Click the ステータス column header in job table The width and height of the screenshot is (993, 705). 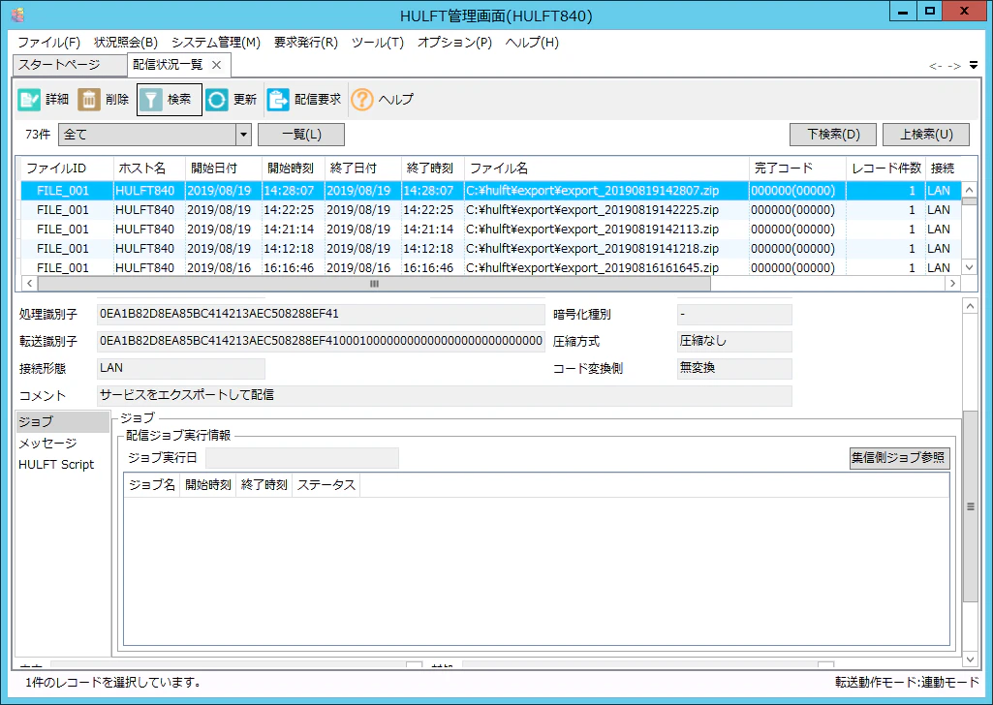tap(326, 485)
